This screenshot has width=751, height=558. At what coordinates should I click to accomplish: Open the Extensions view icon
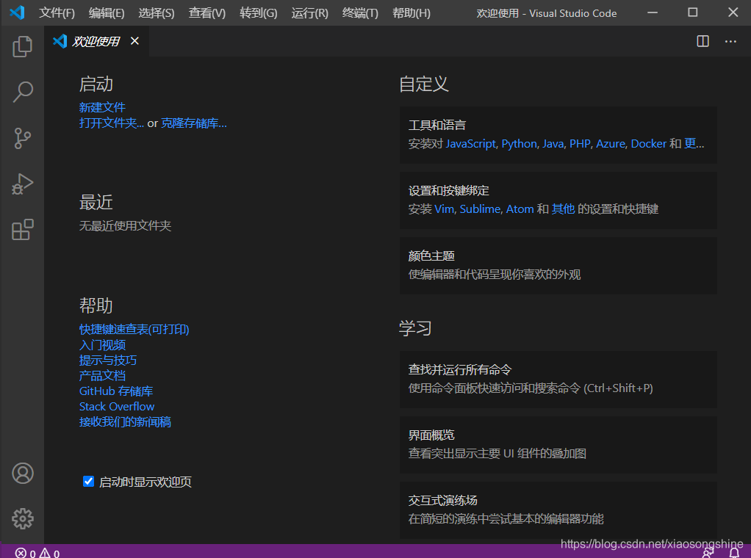(22, 230)
